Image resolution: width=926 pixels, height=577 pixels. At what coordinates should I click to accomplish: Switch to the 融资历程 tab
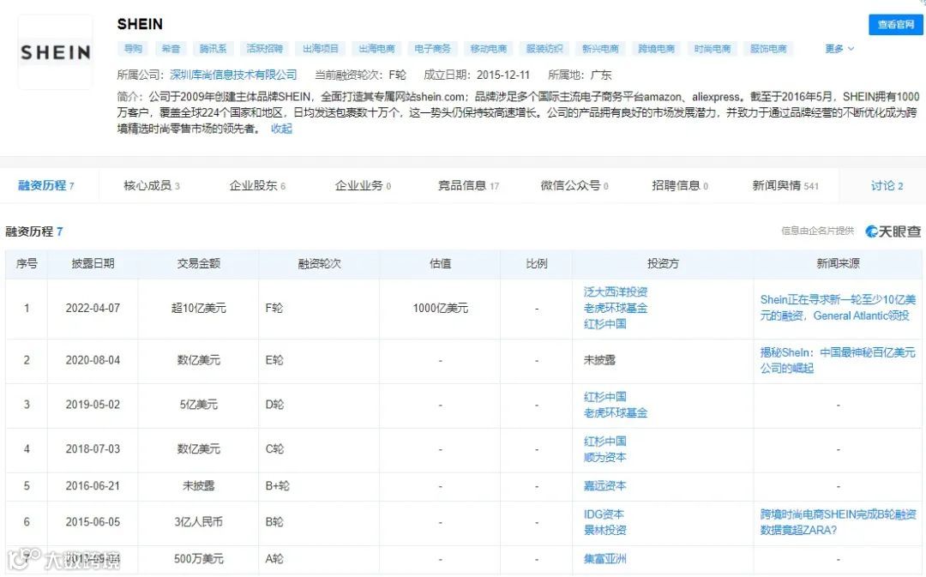[46, 185]
